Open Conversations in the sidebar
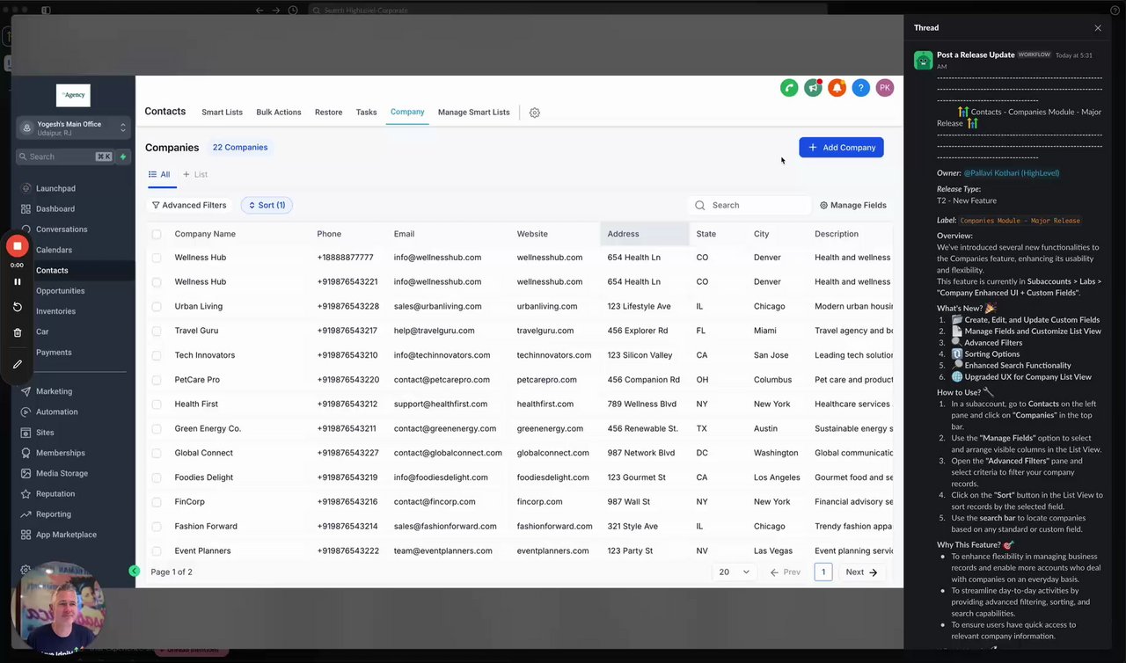 pos(62,229)
